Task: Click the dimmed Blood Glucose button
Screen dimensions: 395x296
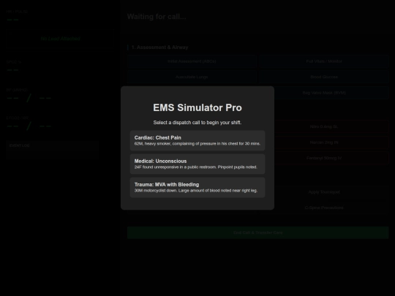Action: point(324,77)
